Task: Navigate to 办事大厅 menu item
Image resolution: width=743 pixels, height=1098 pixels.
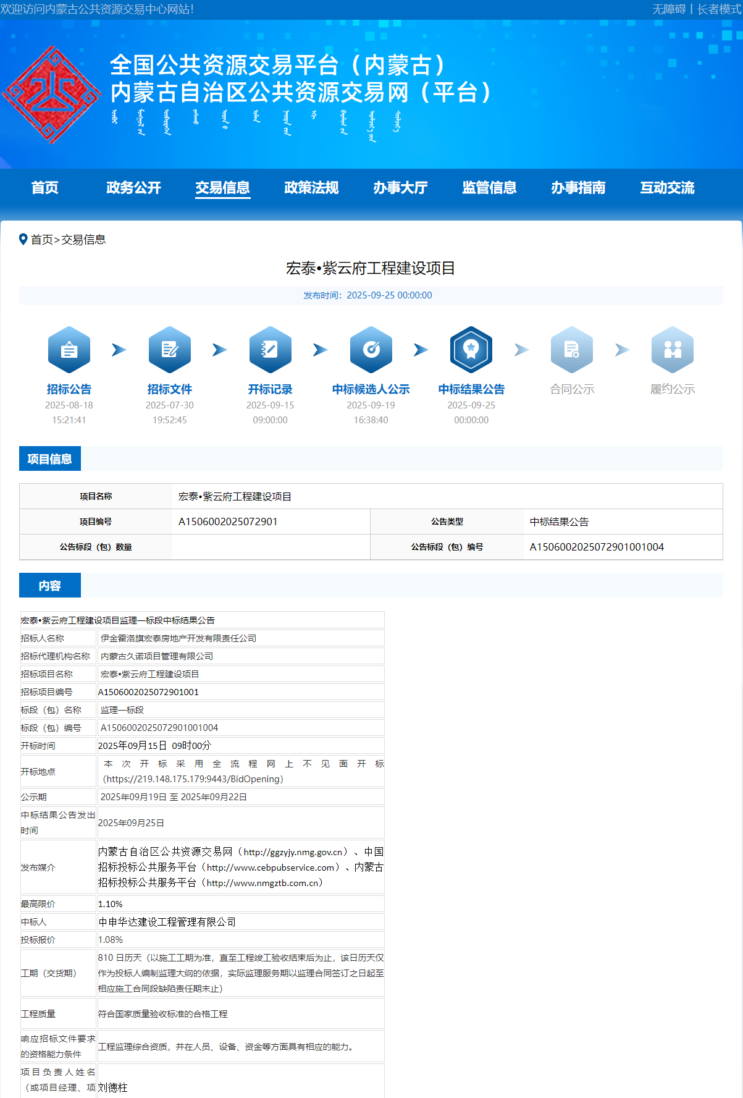Action: click(x=400, y=188)
